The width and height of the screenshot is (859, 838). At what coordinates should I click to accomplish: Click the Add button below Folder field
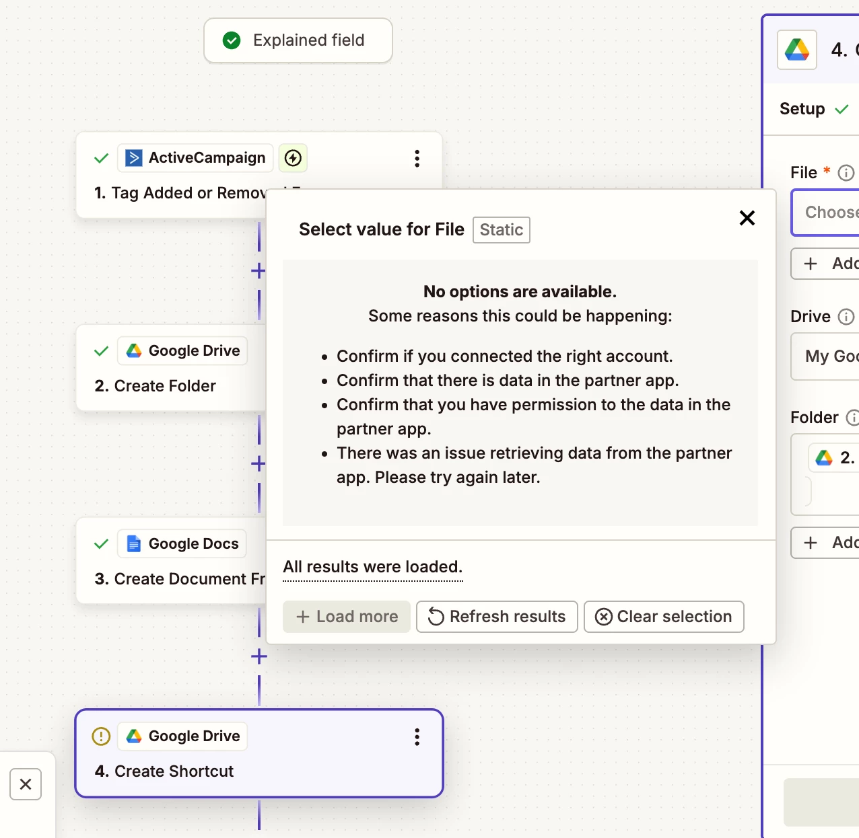pos(825,543)
